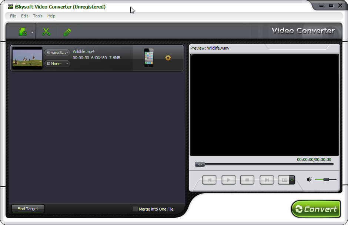This screenshot has width=348, height=225.
Task: Click the Find Target button
Action: coord(27,208)
